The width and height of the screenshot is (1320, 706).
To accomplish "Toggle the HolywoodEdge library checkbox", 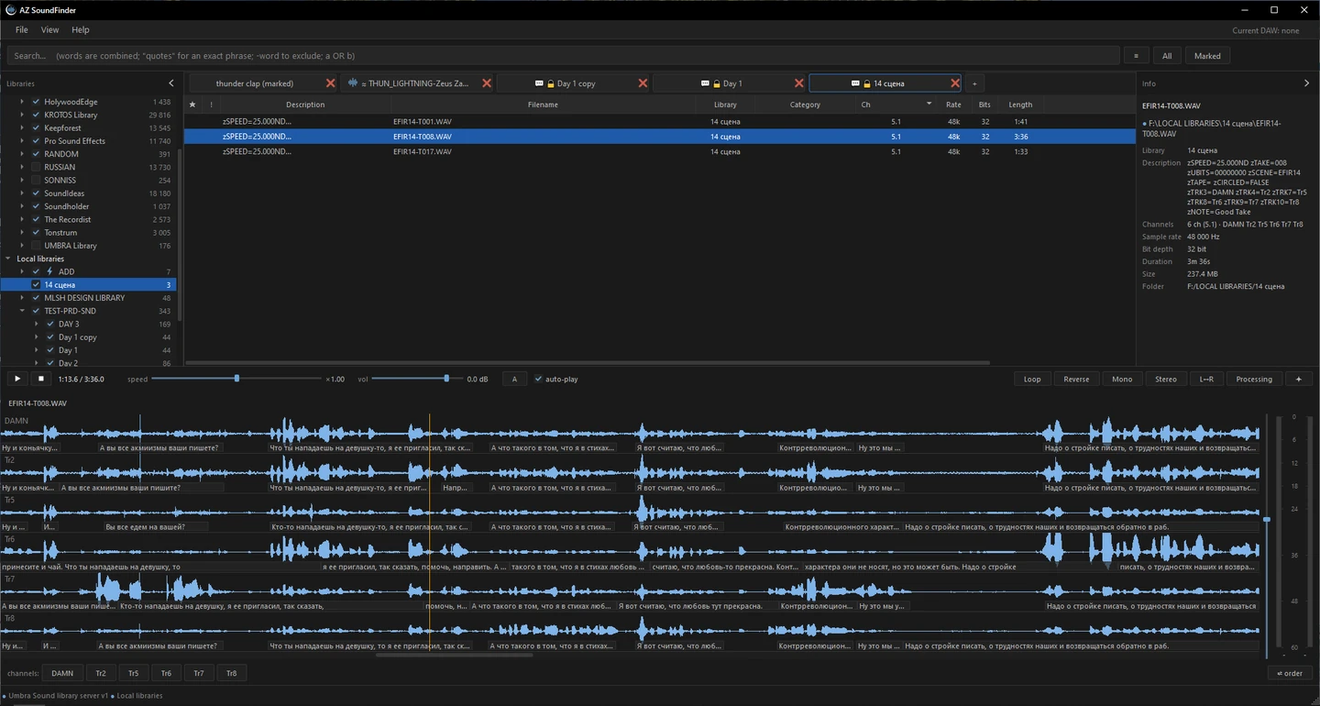I will (36, 102).
